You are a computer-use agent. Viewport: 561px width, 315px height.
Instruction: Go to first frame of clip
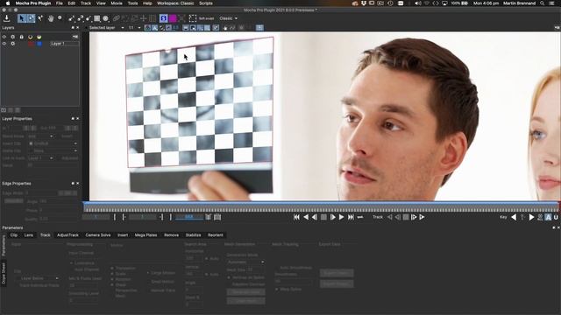pos(296,217)
